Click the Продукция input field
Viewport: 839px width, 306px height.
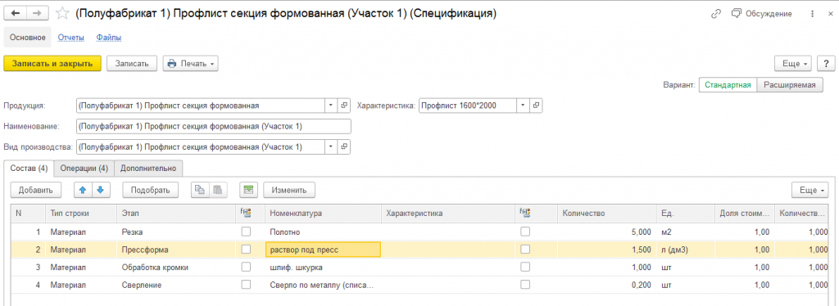click(202, 106)
